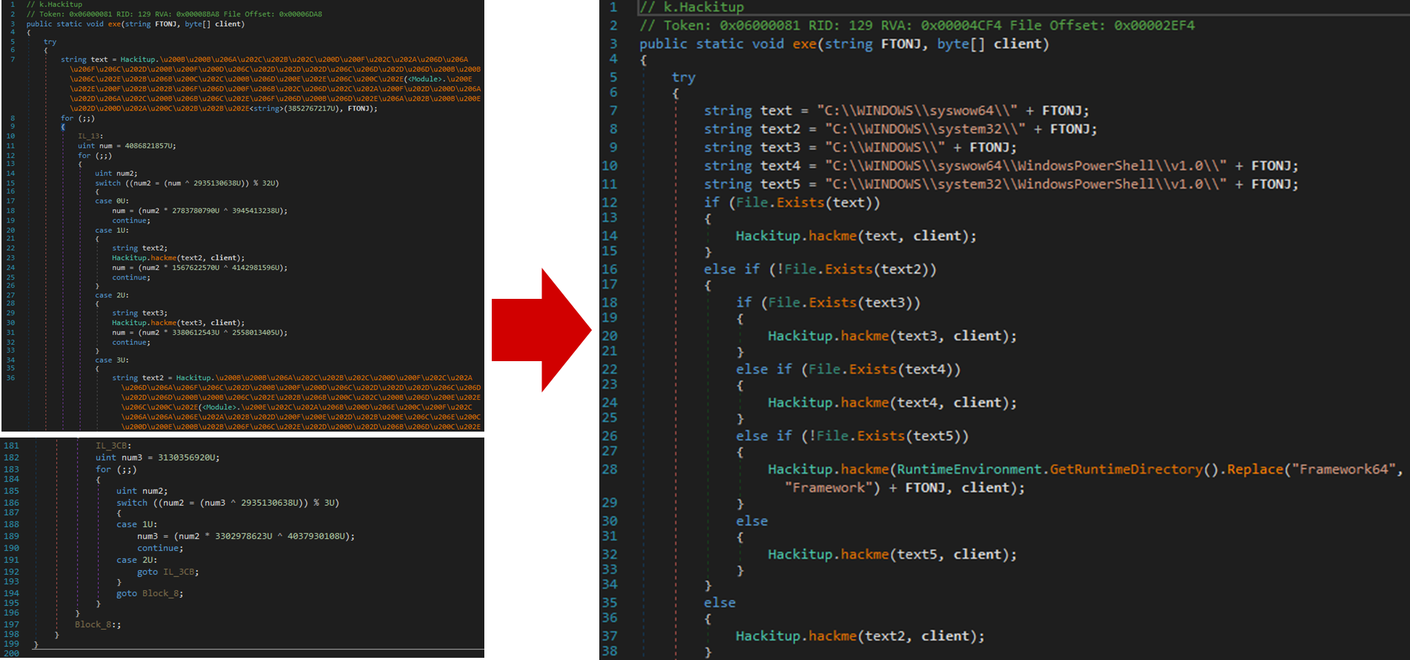
Task: Click 'num = (num2 * 3380612543U ^ 2558013405U);'
Action: [200, 332]
